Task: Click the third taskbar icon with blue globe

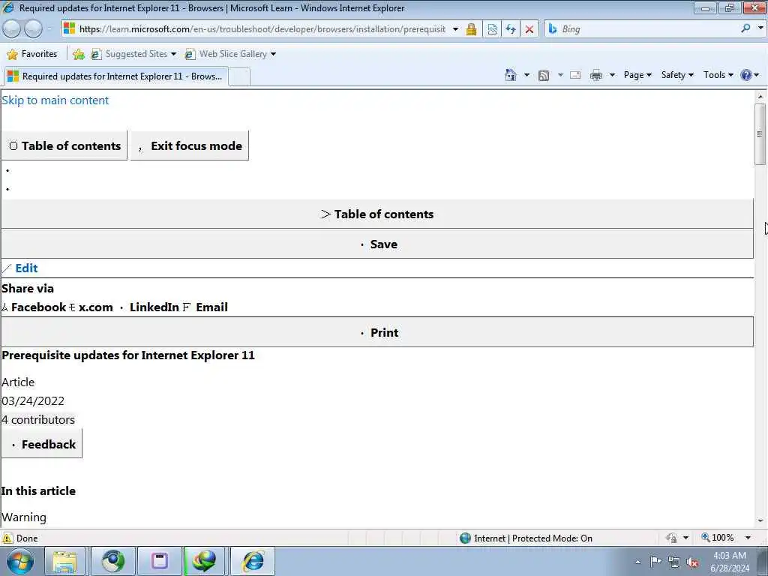Action: [113, 561]
